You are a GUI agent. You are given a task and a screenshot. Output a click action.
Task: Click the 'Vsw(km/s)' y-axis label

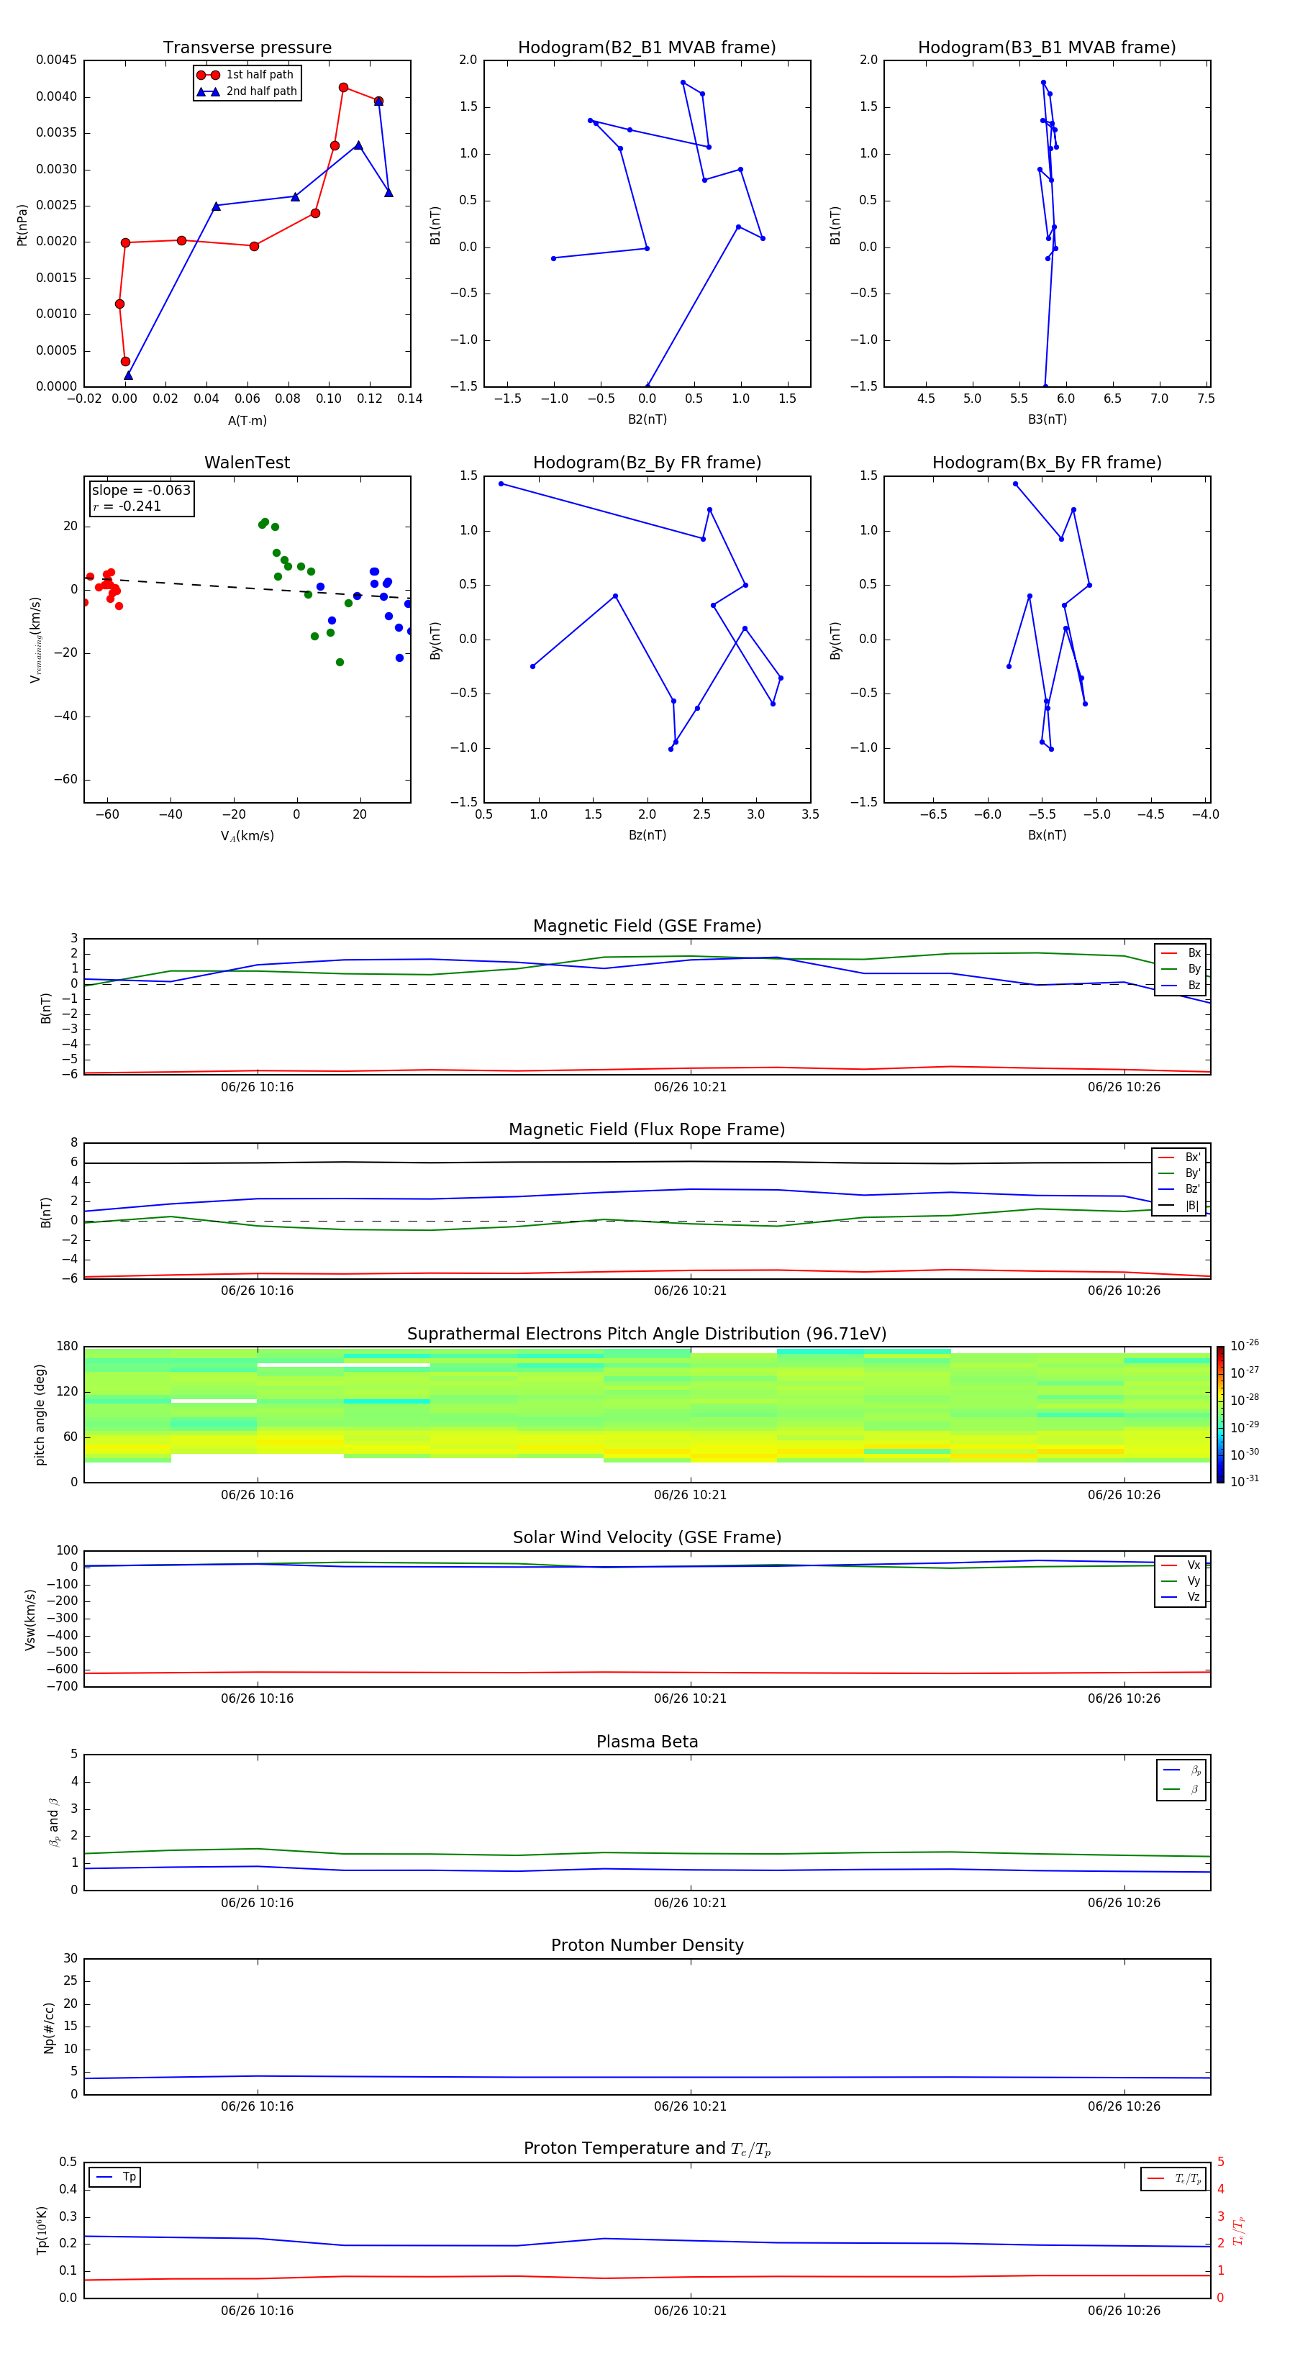tap(29, 1619)
